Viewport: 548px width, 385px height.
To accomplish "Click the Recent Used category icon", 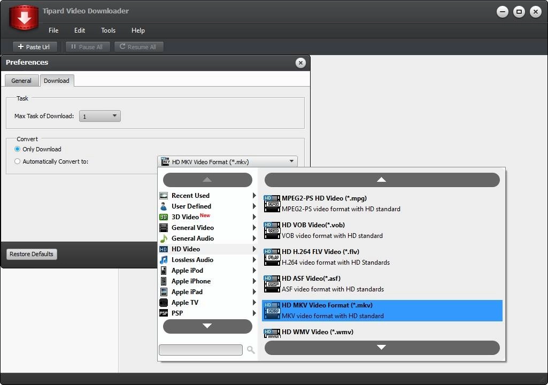I will [164, 196].
